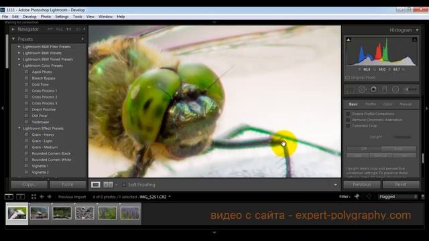Expand Lightroom B&W Filter Presets folder

pyautogui.click(x=19, y=47)
